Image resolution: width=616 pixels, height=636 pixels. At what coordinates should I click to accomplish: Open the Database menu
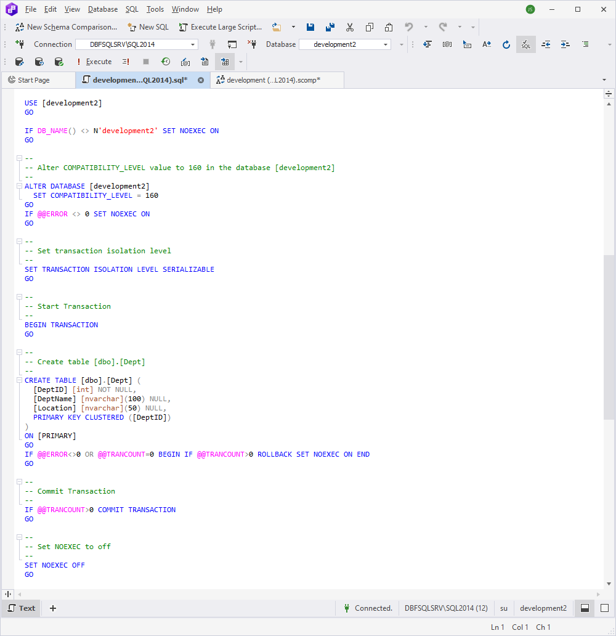coord(103,9)
